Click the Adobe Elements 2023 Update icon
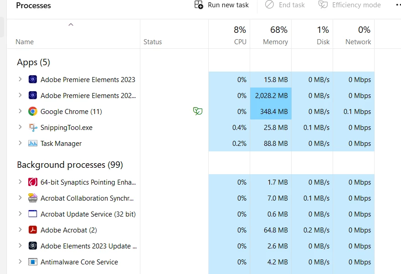 point(33,246)
